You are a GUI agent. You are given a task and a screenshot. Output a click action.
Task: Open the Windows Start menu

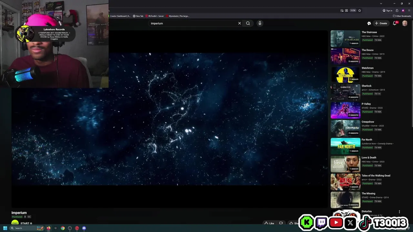point(5,228)
